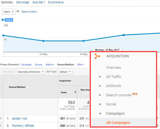Expand the AdWords menu section
The width and height of the screenshot is (160, 129).
tap(100, 86)
